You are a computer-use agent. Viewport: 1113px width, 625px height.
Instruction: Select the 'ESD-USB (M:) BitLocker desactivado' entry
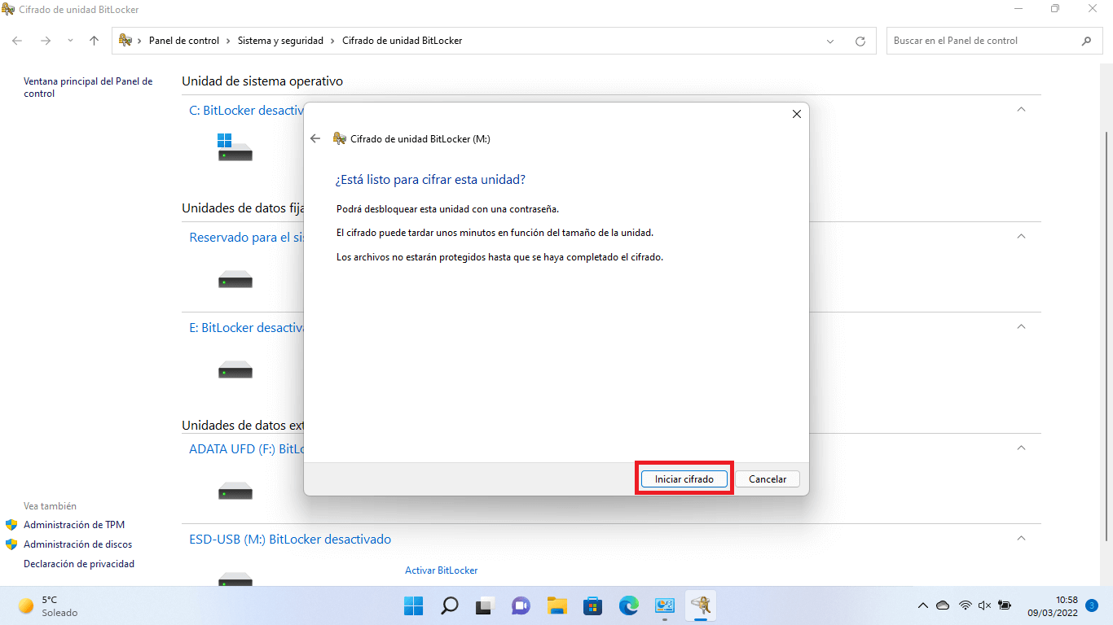290,540
